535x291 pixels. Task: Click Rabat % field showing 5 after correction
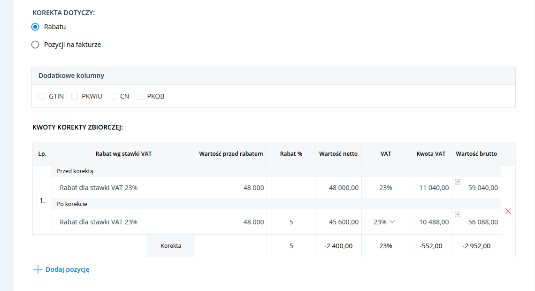tap(291, 222)
